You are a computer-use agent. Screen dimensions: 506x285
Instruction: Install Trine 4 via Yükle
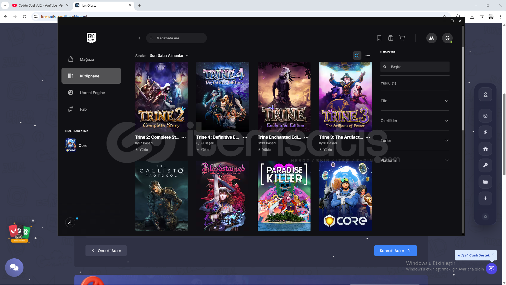click(x=203, y=150)
